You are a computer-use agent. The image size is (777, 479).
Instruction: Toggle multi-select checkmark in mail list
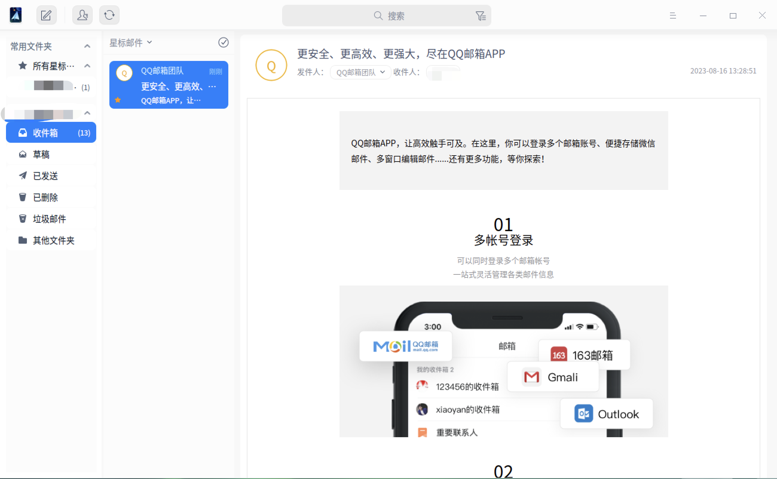[x=224, y=42]
